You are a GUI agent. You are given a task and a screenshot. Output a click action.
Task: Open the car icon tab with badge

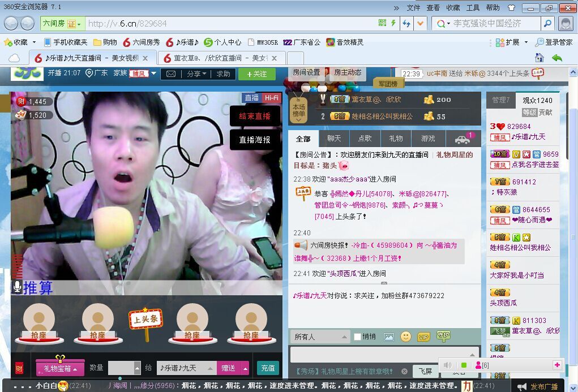[x=463, y=139]
